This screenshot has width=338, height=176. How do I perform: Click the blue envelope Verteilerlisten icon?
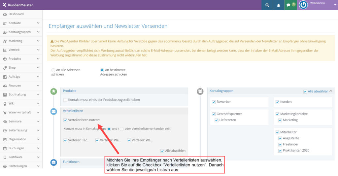[x=54, y=112]
